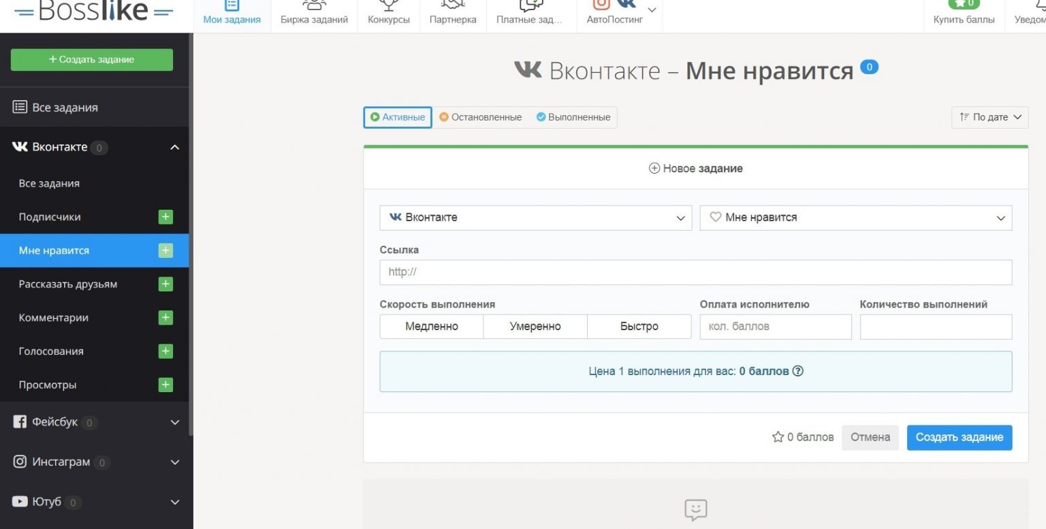Click the Отмена button
The height and width of the screenshot is (529, 1046).
(870, 437)
